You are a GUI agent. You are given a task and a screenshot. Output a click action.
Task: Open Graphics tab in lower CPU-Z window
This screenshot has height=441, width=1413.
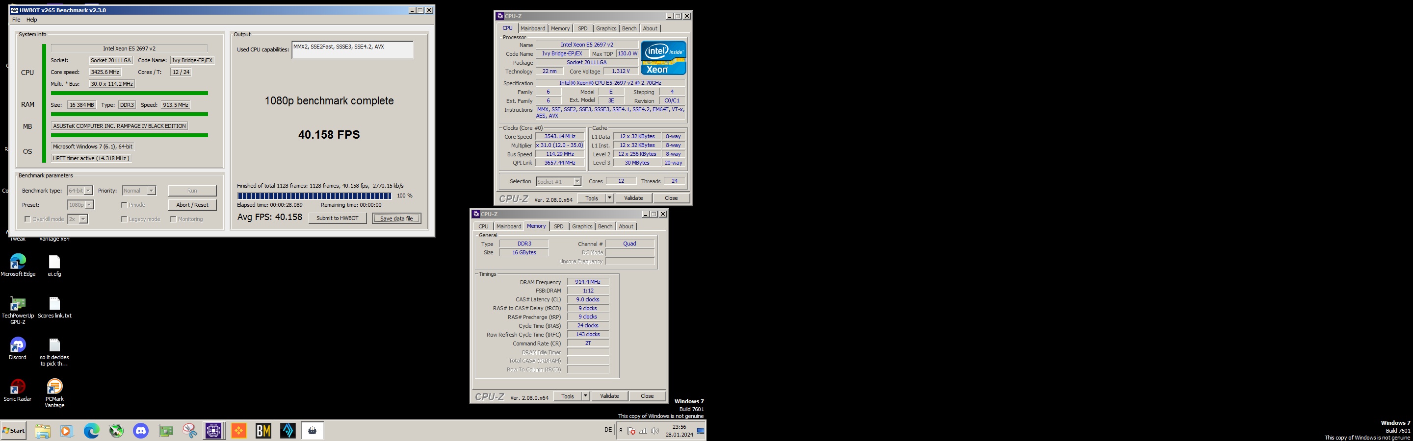coord(582,226)
